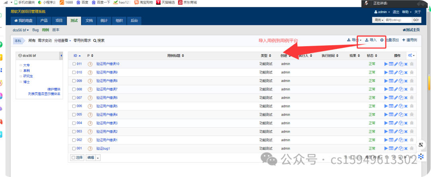Viewport: 431px width, 177px height.
Task: Edit case 007 验证用户错误6
Action: click(x=396, y=98)
